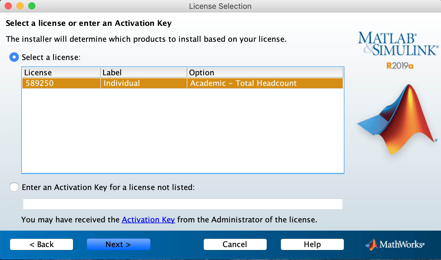
Task: Enable 'Enter an Activation Key' option
Action: [14, 187]
